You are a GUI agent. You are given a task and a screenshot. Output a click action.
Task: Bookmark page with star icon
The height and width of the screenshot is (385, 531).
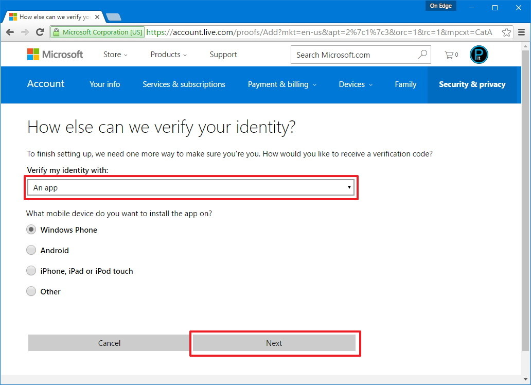click(x=506, y=32)
